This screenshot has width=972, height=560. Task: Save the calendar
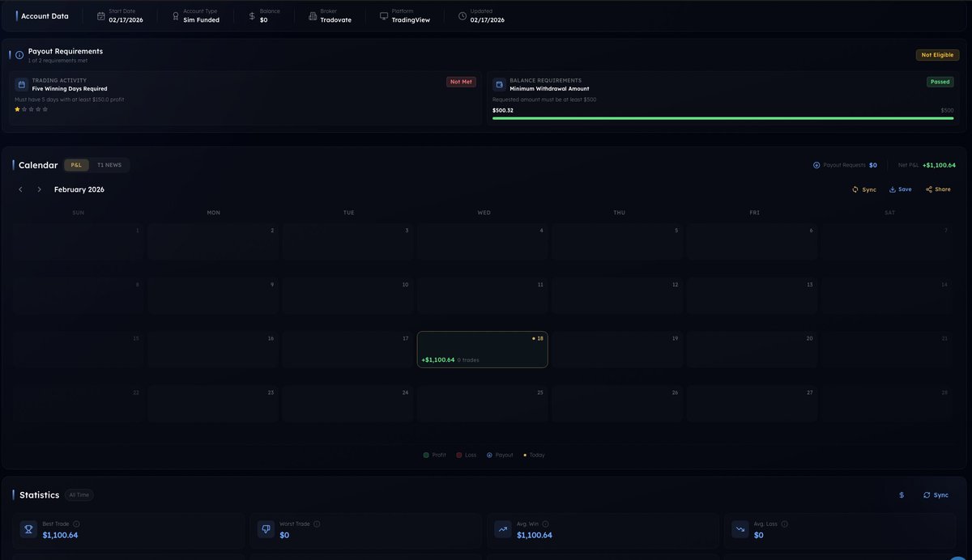click(x=901, y=189)
